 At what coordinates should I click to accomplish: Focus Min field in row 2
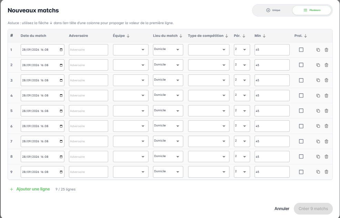(272, 65)
